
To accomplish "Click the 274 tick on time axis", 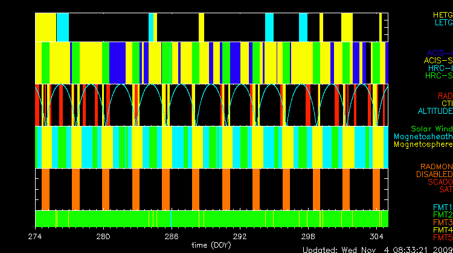I will (36, 236).
